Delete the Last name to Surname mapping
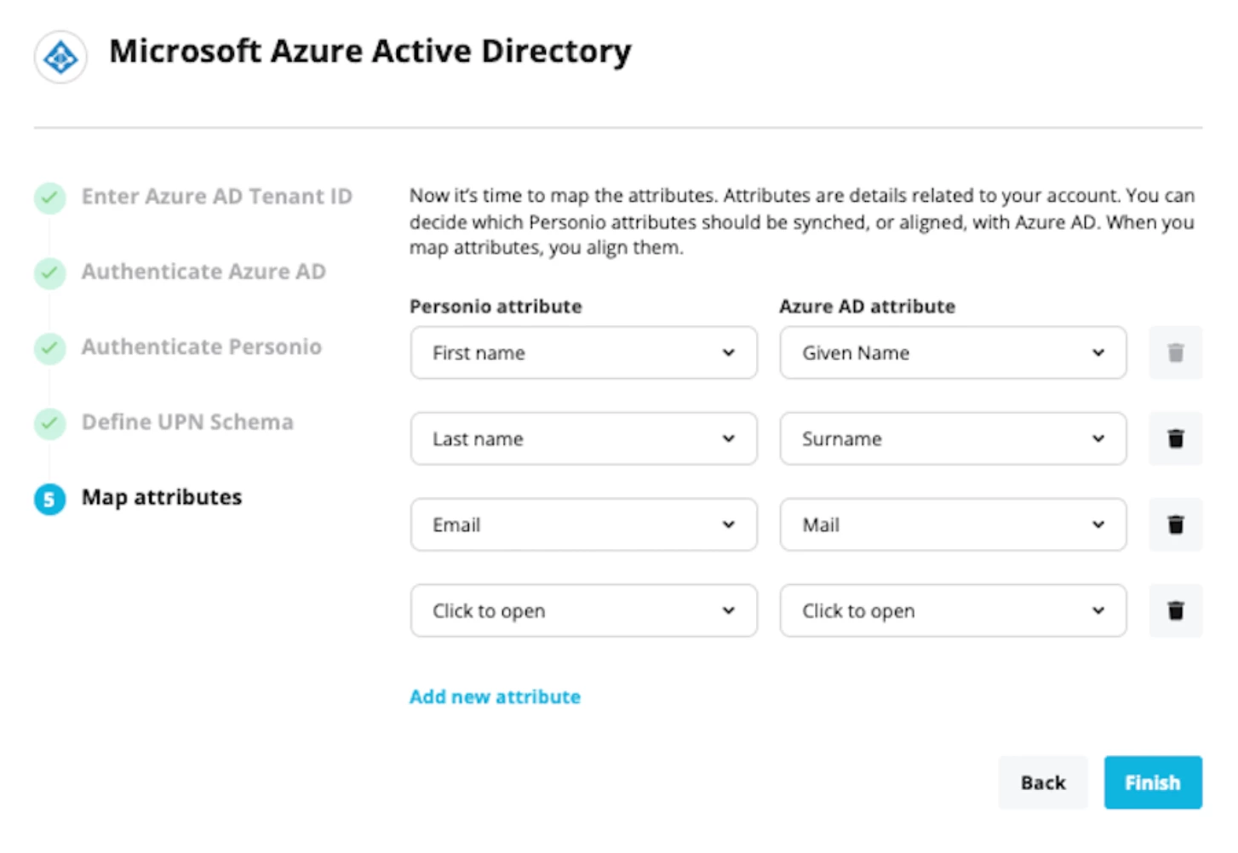The image size is (1238, 853). (1175, 438)
